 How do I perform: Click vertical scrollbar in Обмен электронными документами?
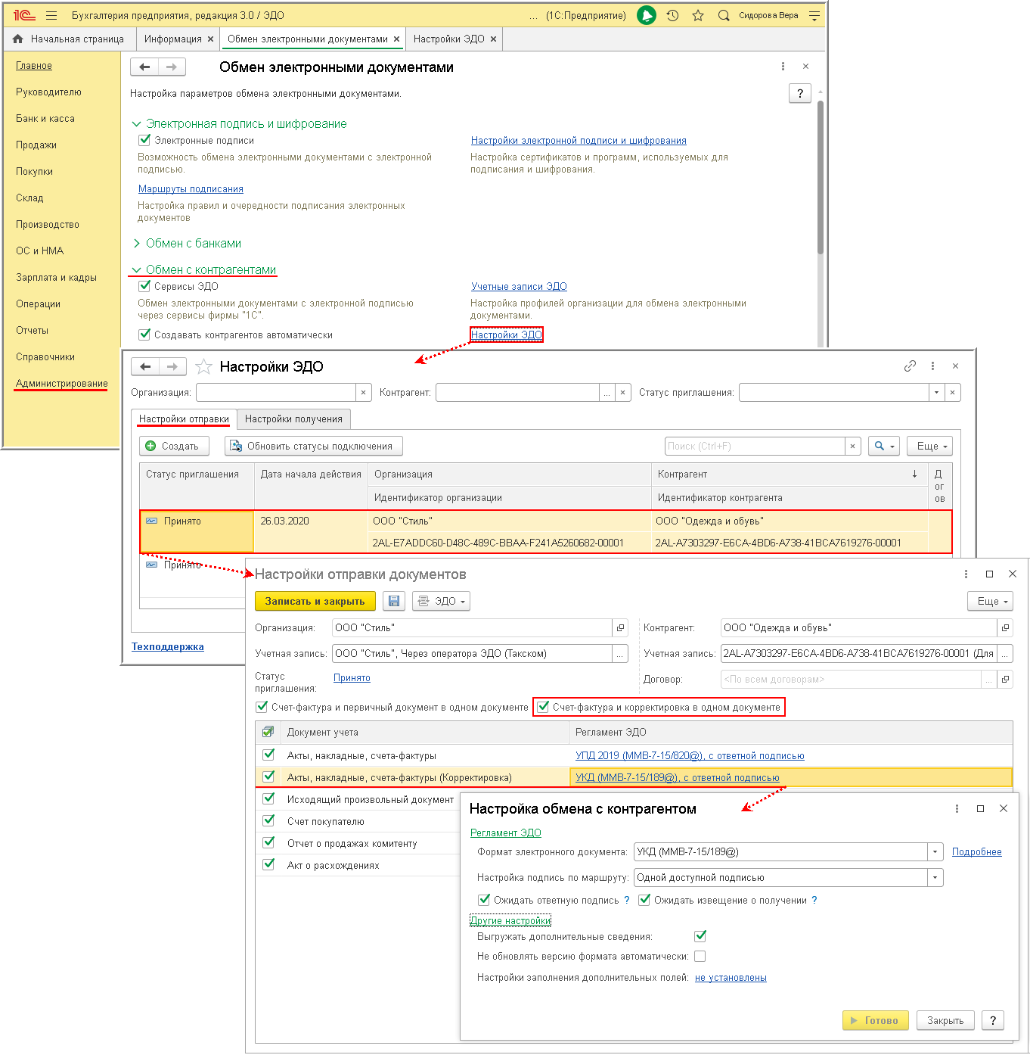(x=821, y=178)
